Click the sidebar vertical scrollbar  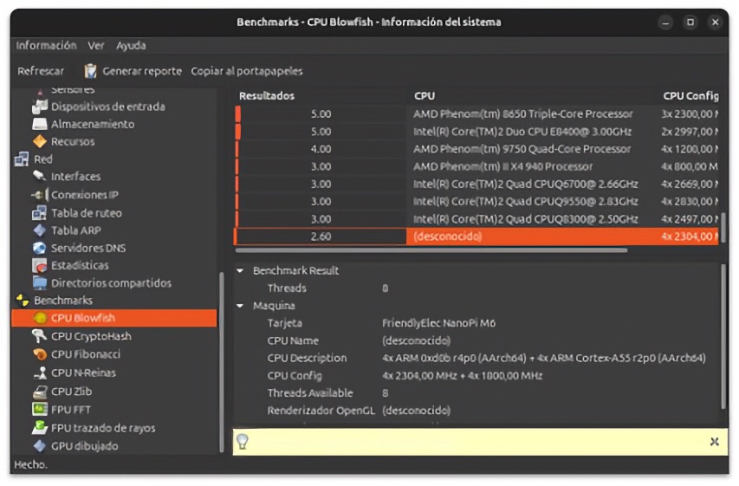coord(221,362)
